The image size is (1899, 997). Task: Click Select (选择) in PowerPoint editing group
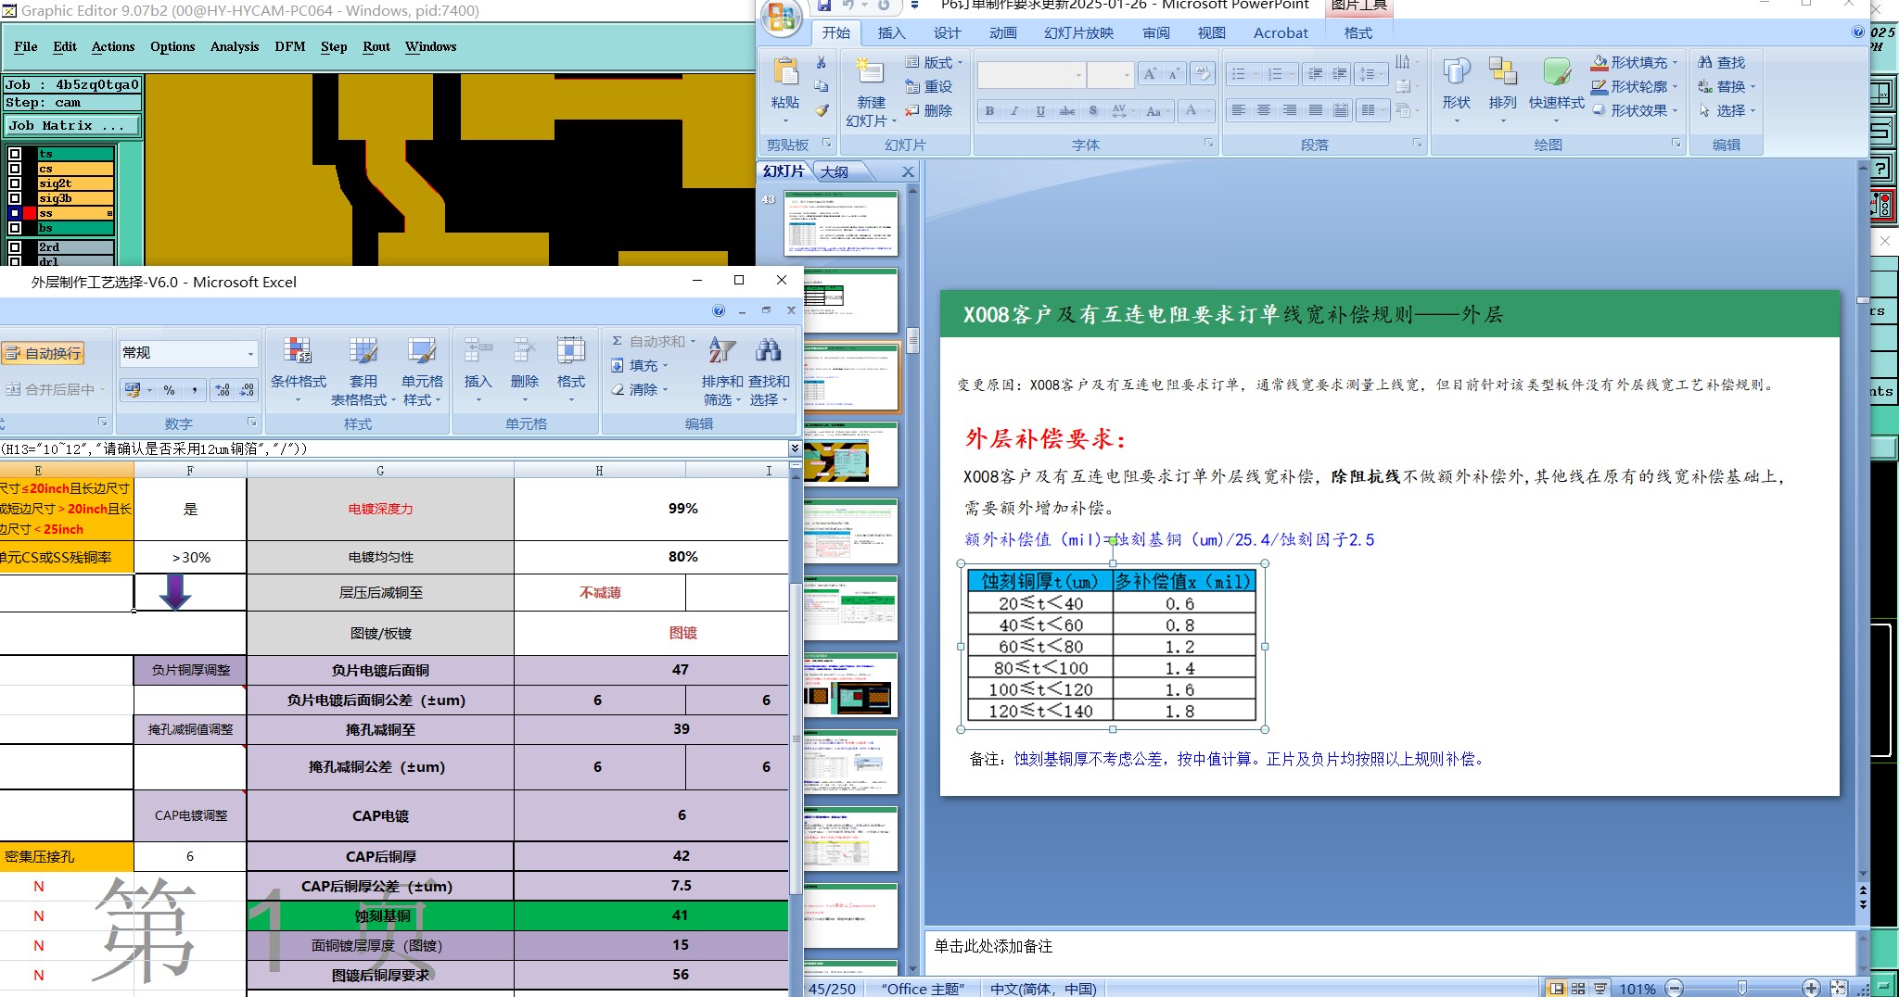point(1727,110)
